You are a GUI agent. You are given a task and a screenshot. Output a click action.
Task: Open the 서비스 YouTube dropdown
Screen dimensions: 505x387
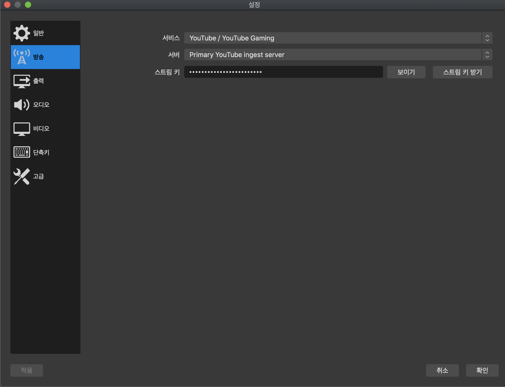(338, 38)
